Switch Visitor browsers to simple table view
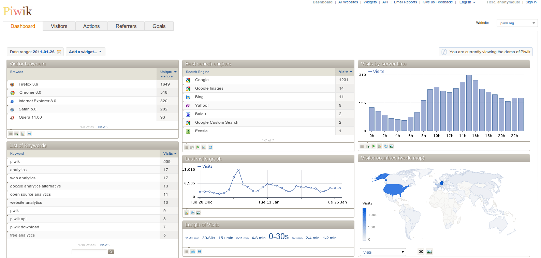 [x=11, y=134]
